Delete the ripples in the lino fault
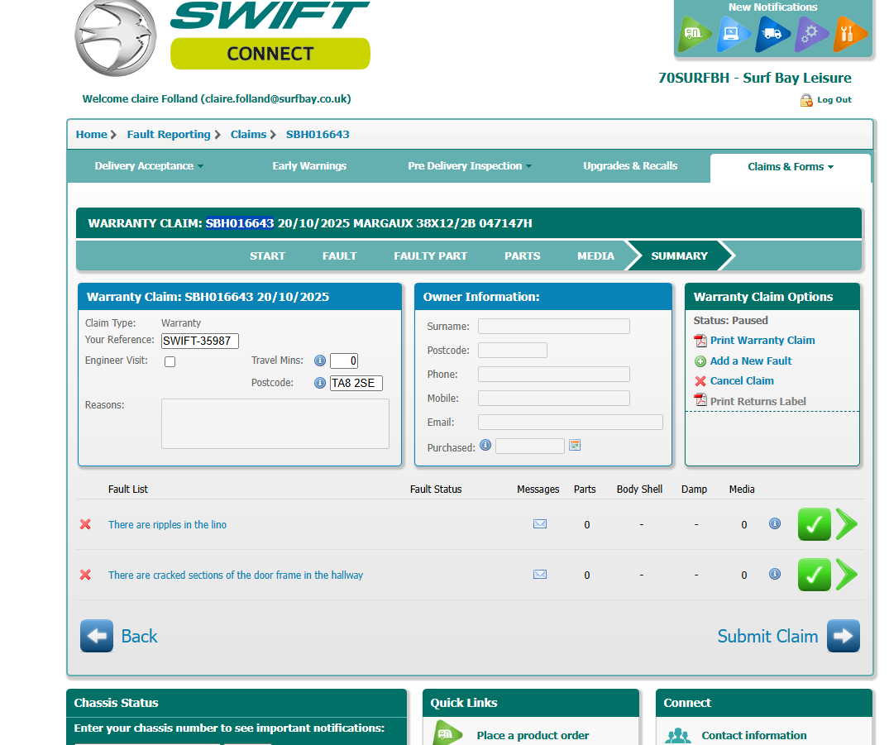889x745 pixels. coord(85,524)
